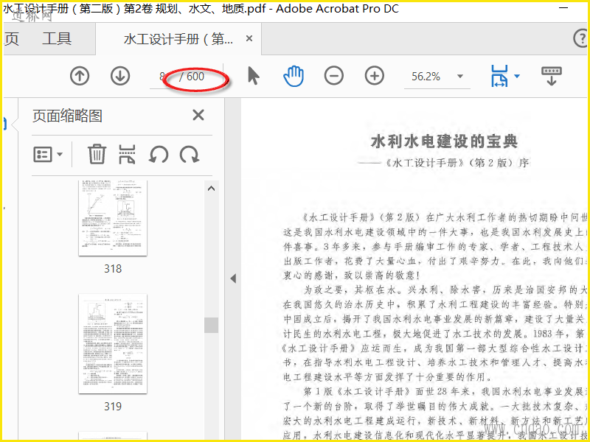Image resolution: width=590 pixels, height=442 pixels.
Task: Click the thumbnail scrollbar up arrow
Action: [212, 189]
